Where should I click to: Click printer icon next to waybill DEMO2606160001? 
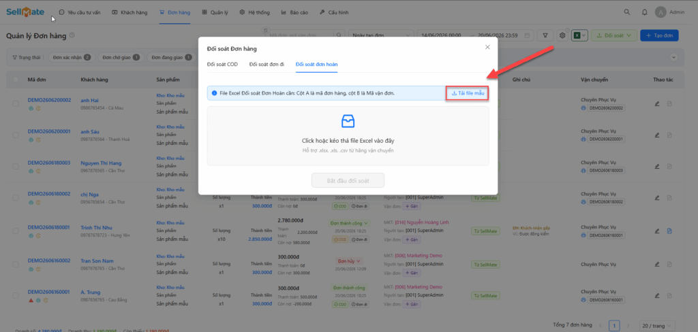click(x=583, y=299)
